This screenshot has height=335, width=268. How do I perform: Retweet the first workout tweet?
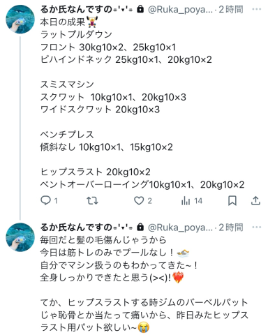(92, 200)
